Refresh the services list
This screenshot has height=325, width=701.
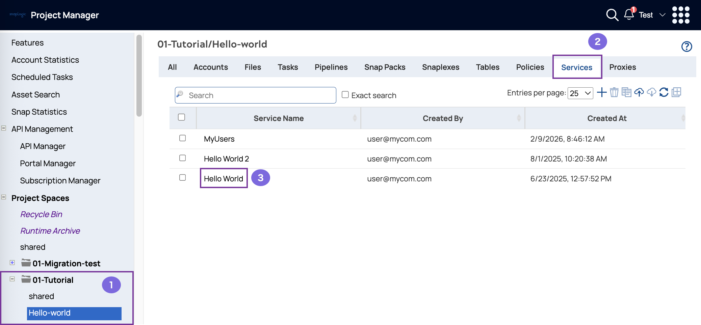664,92
